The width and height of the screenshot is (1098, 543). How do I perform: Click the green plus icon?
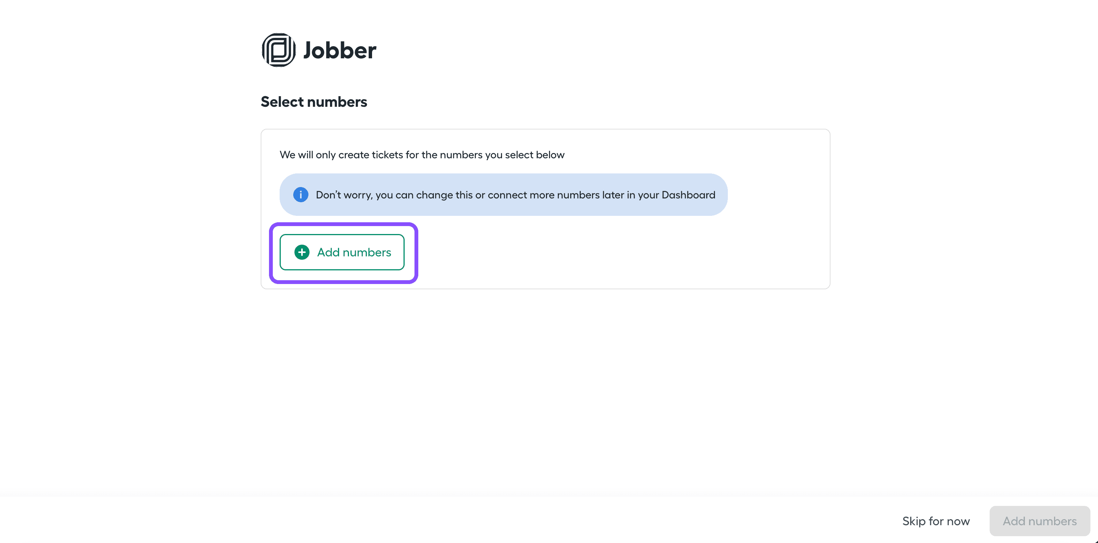pyautogui.click(x=302, y=252)
